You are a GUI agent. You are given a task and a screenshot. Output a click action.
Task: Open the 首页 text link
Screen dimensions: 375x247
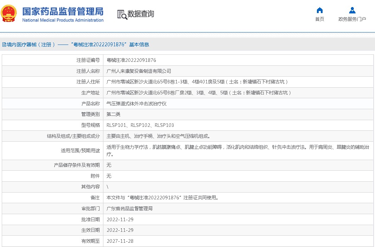click(x=319, y=19)
